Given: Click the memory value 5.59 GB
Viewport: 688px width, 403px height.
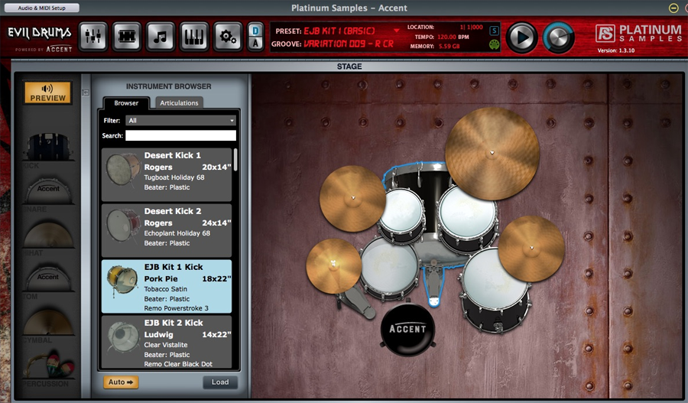Looking at the screenshot, I should click(x=449, y=46).
